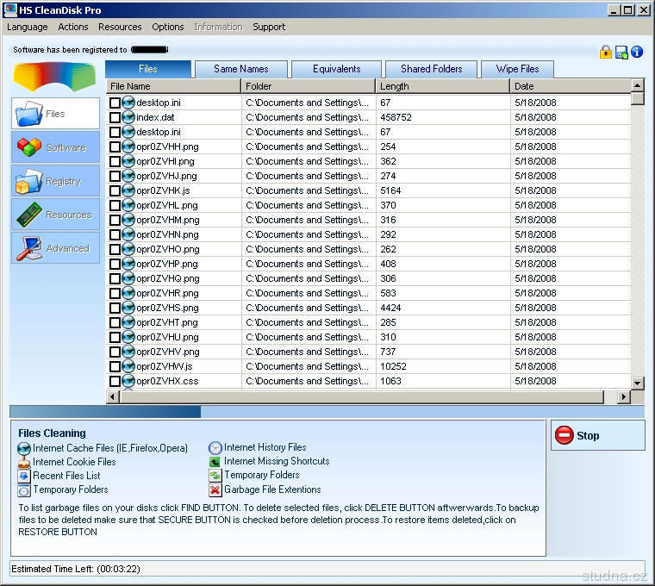Open the Options menu
Viewport: 655px width, 586px height.
(x=168, y=27)
